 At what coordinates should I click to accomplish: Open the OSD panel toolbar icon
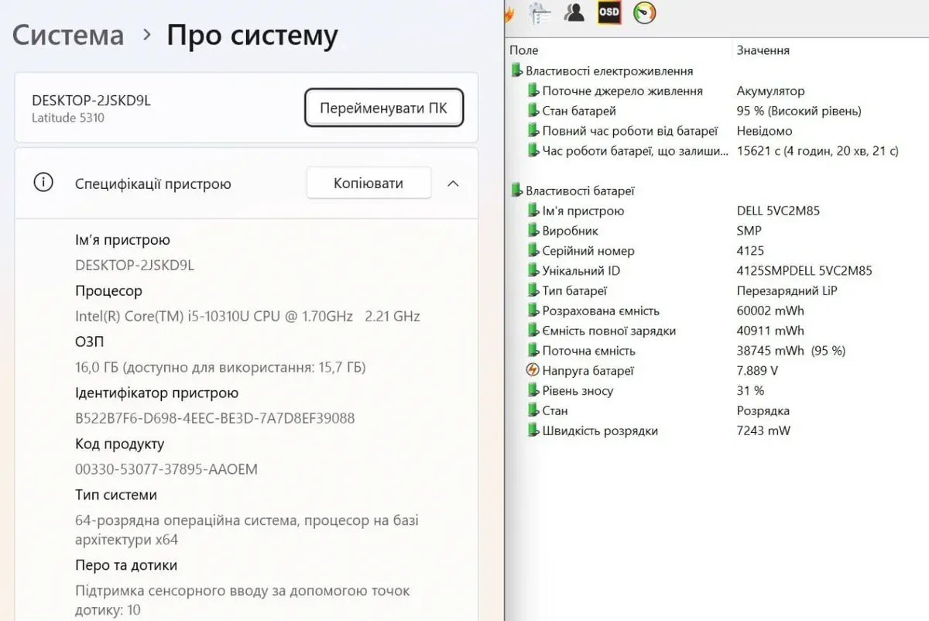(x=609, y=12)
